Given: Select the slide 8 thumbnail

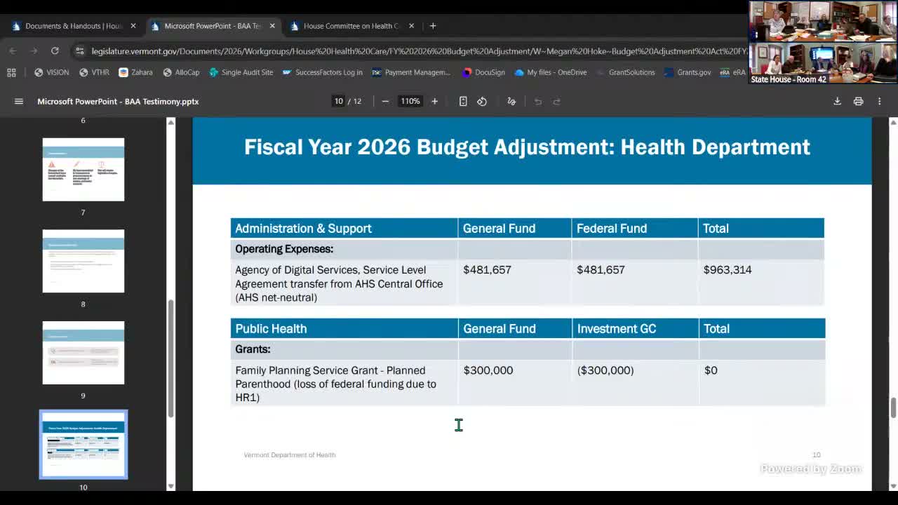Looking at the screenshot, I should pos(83,261).
